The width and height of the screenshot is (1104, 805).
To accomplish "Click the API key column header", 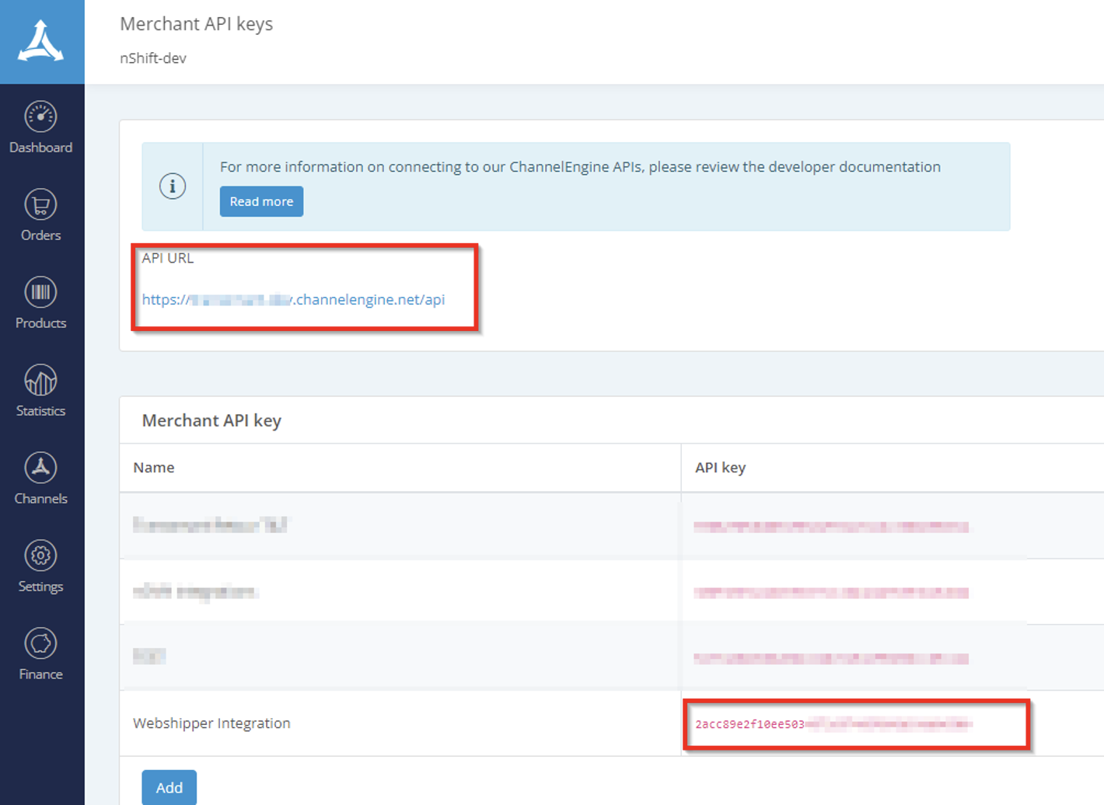I will coord(720,468).
